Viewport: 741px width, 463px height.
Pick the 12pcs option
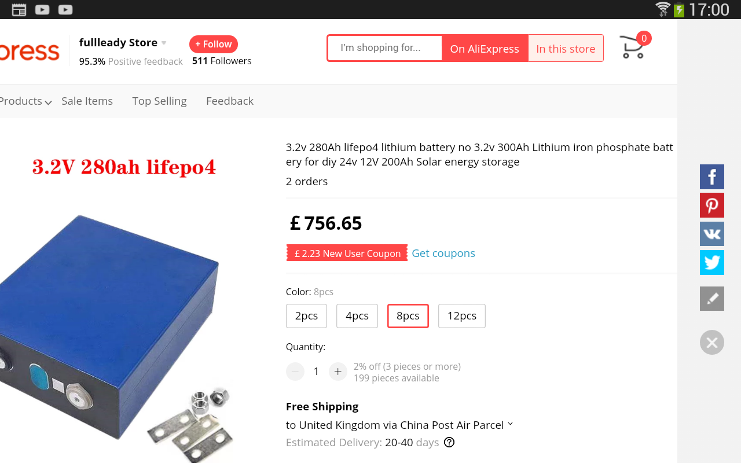tap(461, 316)
